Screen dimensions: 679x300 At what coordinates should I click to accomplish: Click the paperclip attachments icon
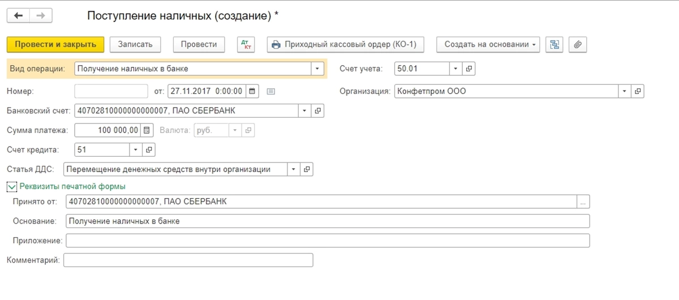577,45
